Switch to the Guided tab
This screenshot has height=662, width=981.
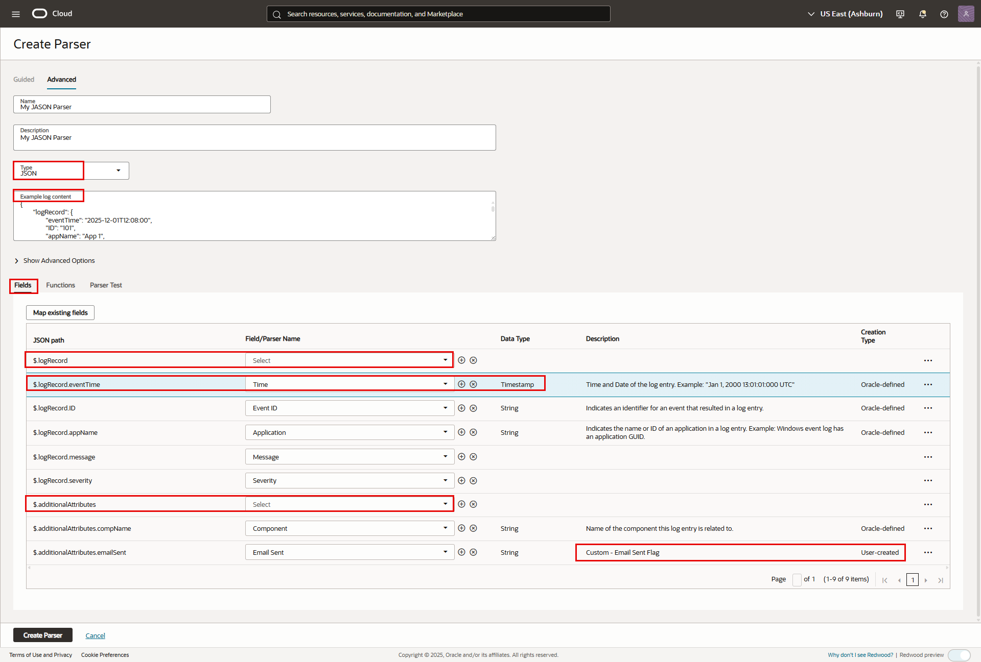[24, 79]
